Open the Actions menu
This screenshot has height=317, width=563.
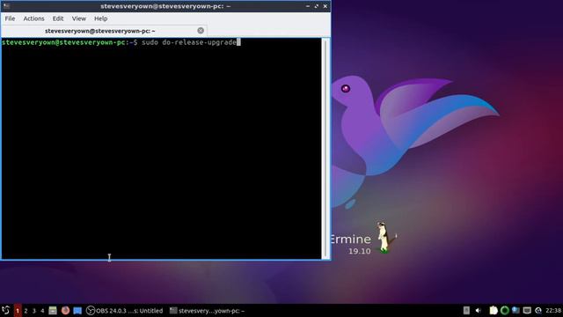[x=33, y=18]
